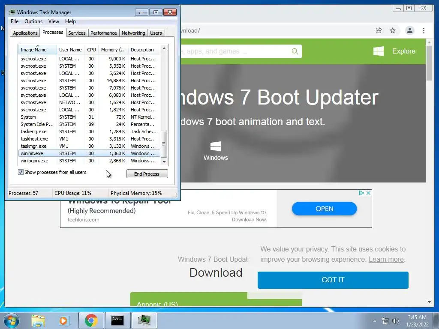The width and height of the screenshot is (439, 329).
Task: Select the taskmgr.exe process row
Action: (x=89, y=146)
